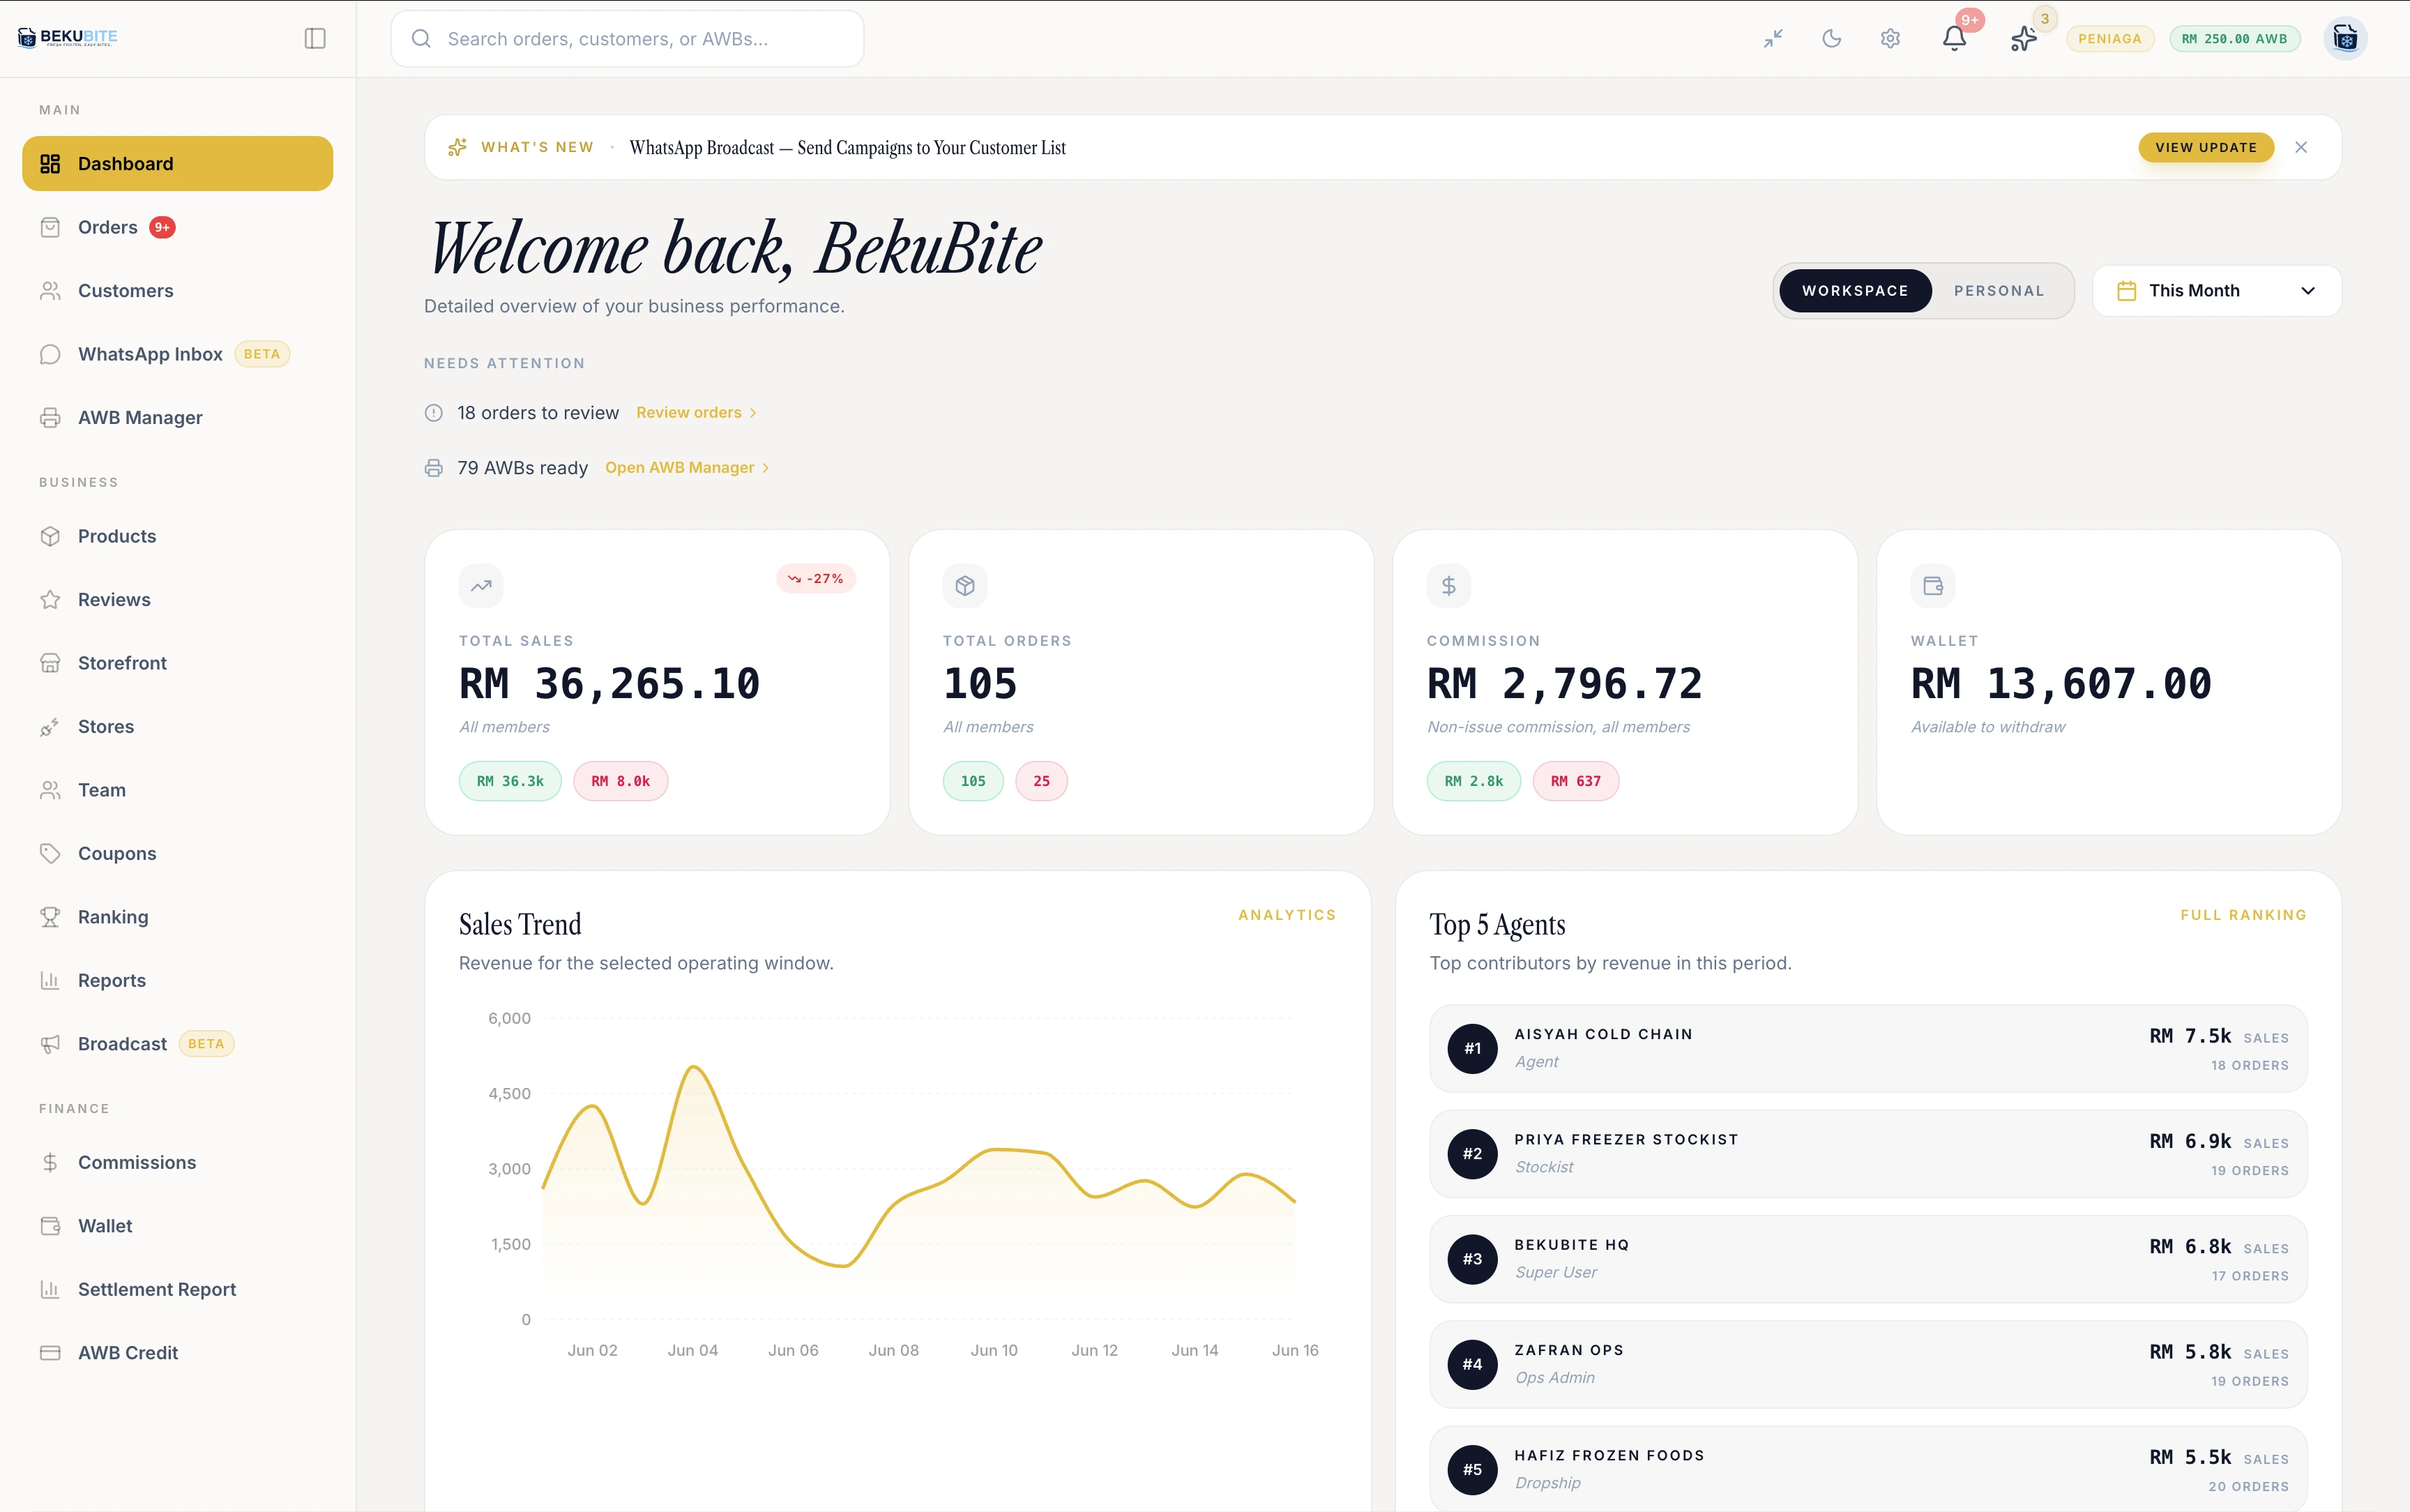Open Dashboard in the sidebar
This screenshot has height=1512, width=2410.
point(178,163)
